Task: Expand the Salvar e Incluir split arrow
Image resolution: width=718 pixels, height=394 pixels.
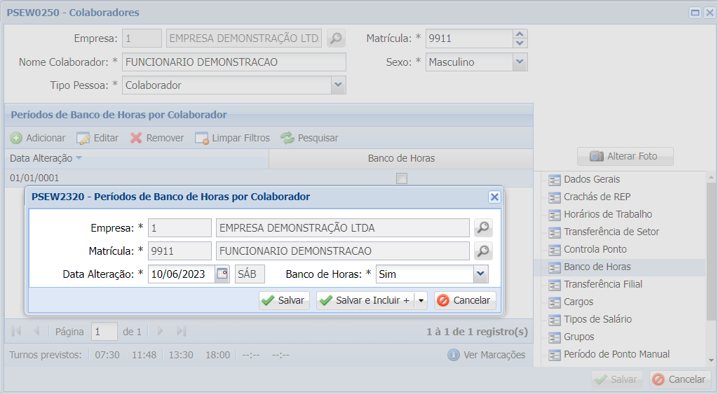Action: (x=421, y=301)
